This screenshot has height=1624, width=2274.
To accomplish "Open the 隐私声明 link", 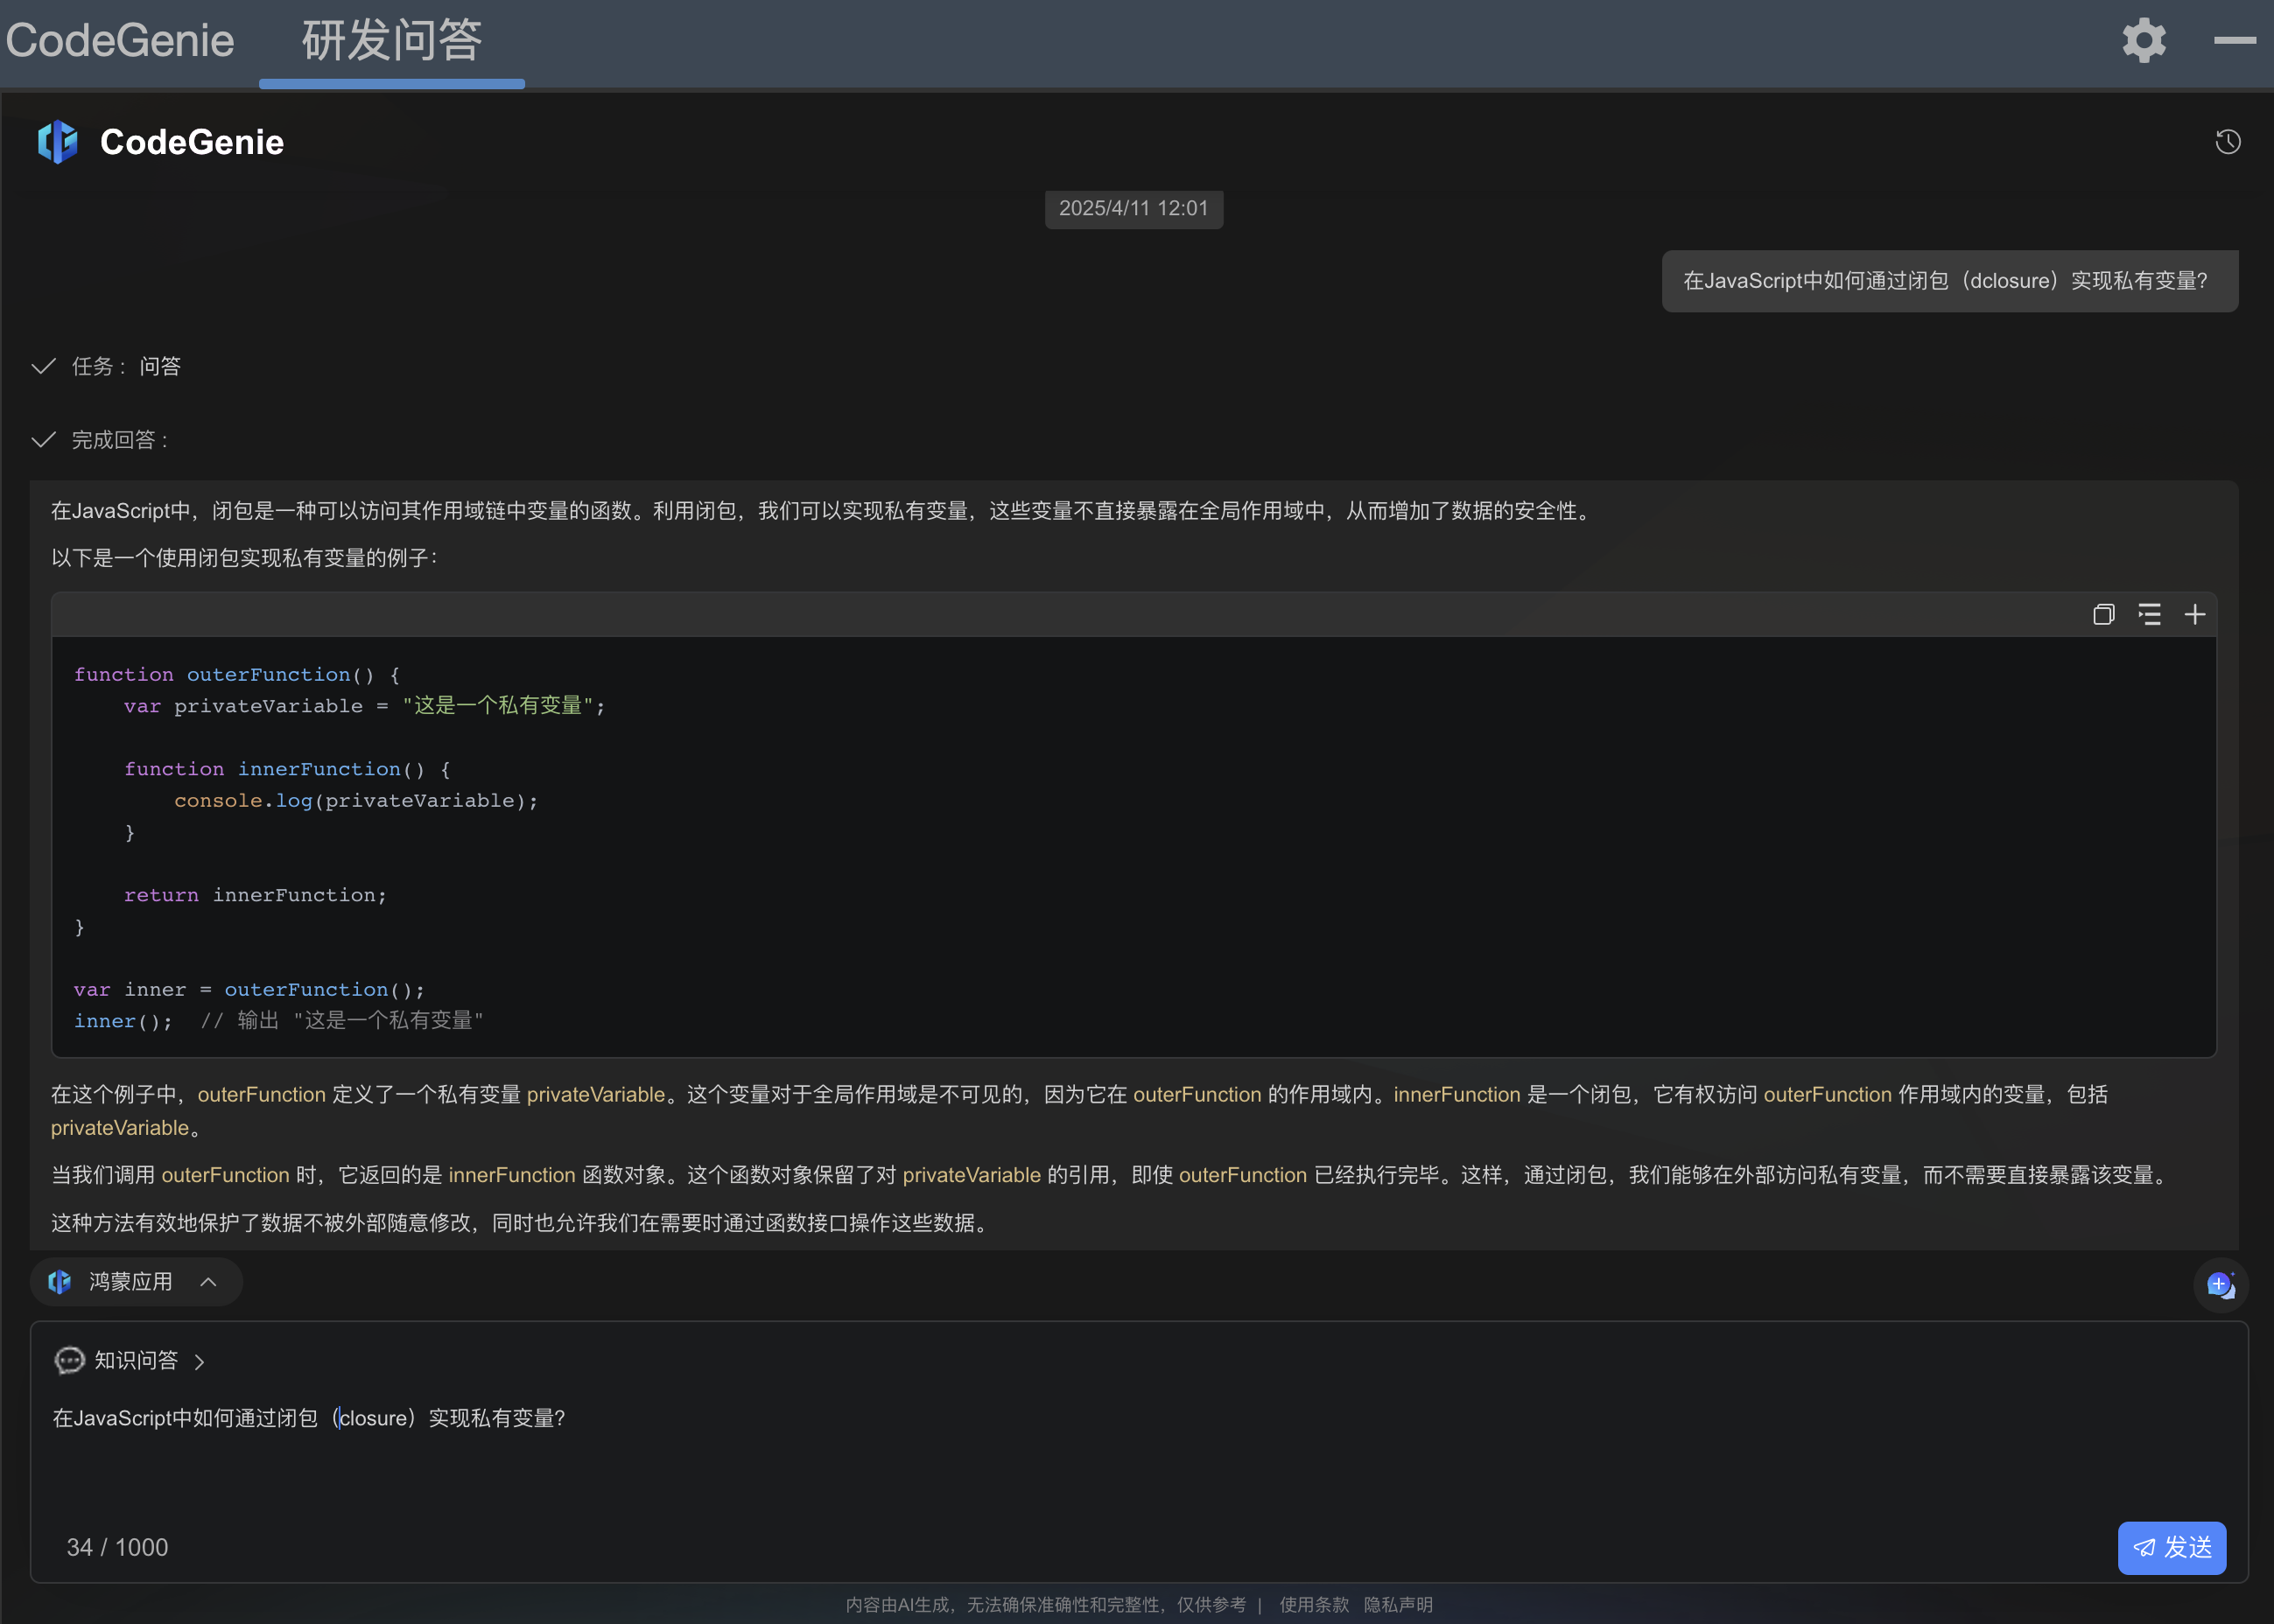I will click(x=1398, y=1604).
